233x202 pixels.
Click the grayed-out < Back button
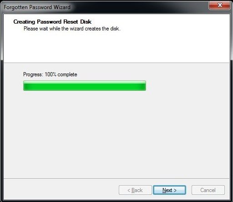[x=135, y=190]
